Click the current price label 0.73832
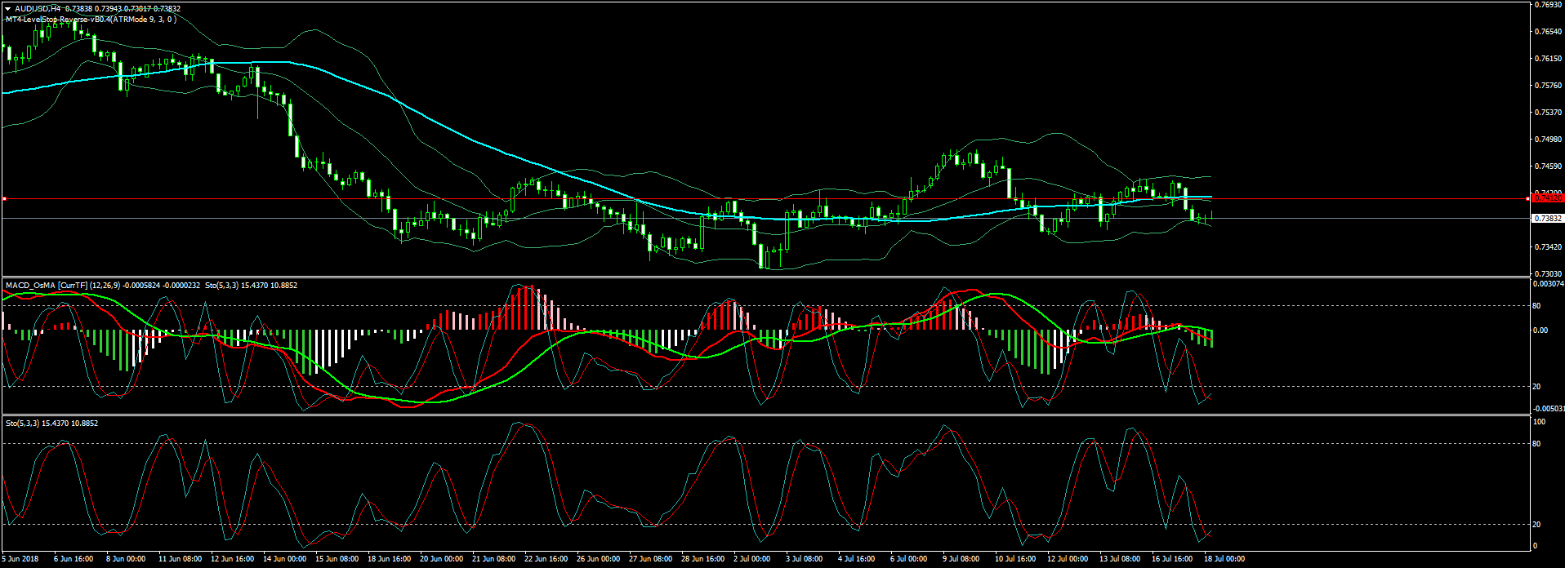The height and width of the screenshot is (568, 1565). [1547, 219]
